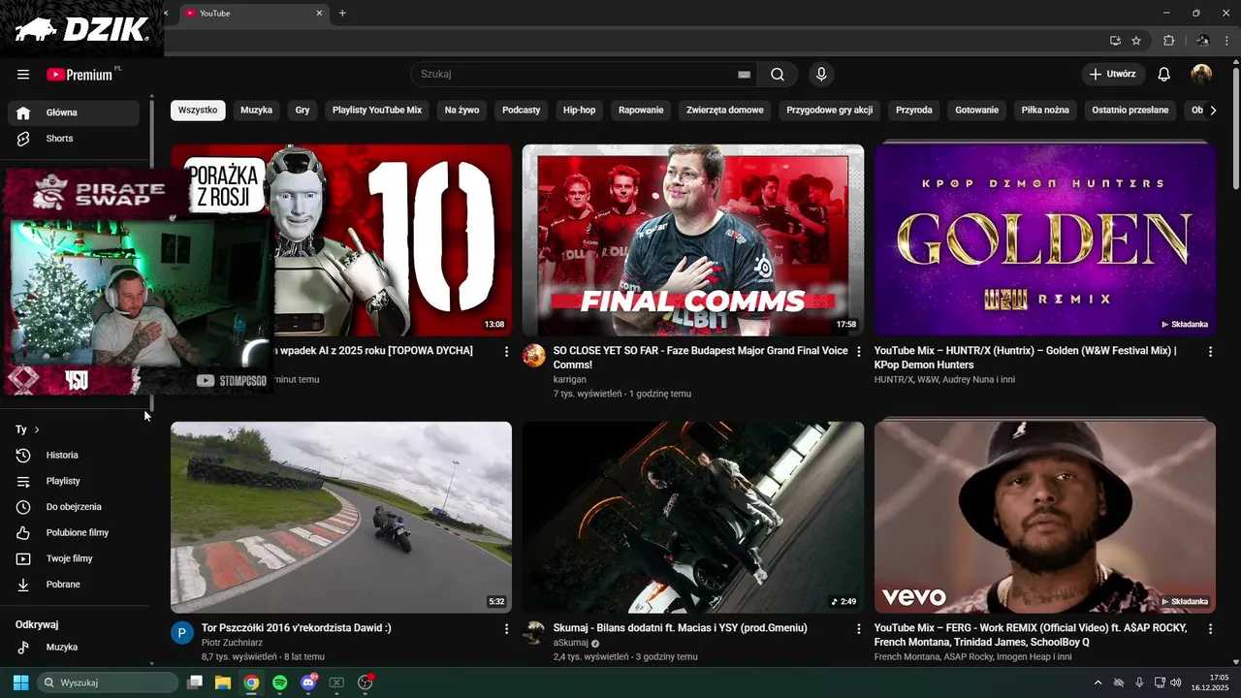Screen dimensions: 1241x698
Task: Open options for TOPOWA DYCHA video
Action: (x=506, y=352)
